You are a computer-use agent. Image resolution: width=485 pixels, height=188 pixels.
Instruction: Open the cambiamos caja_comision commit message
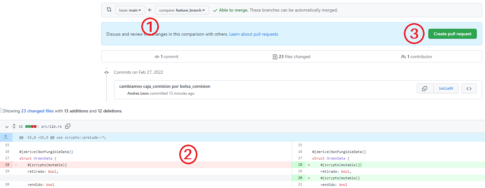click(x=164, y=86)
